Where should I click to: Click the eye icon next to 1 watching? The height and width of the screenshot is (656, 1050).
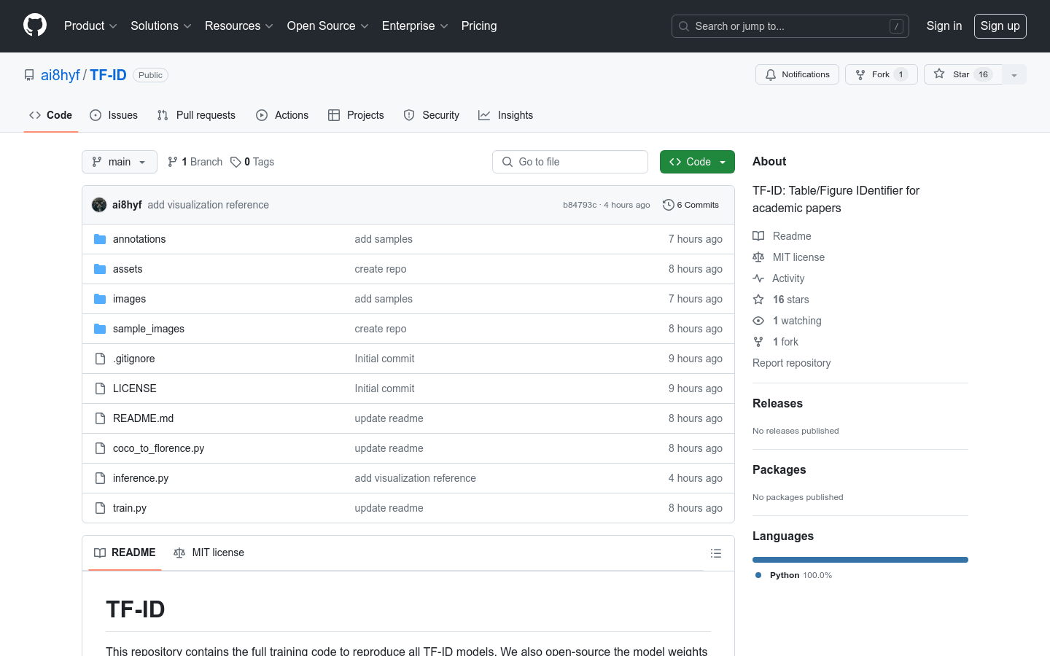coord(758,321)
